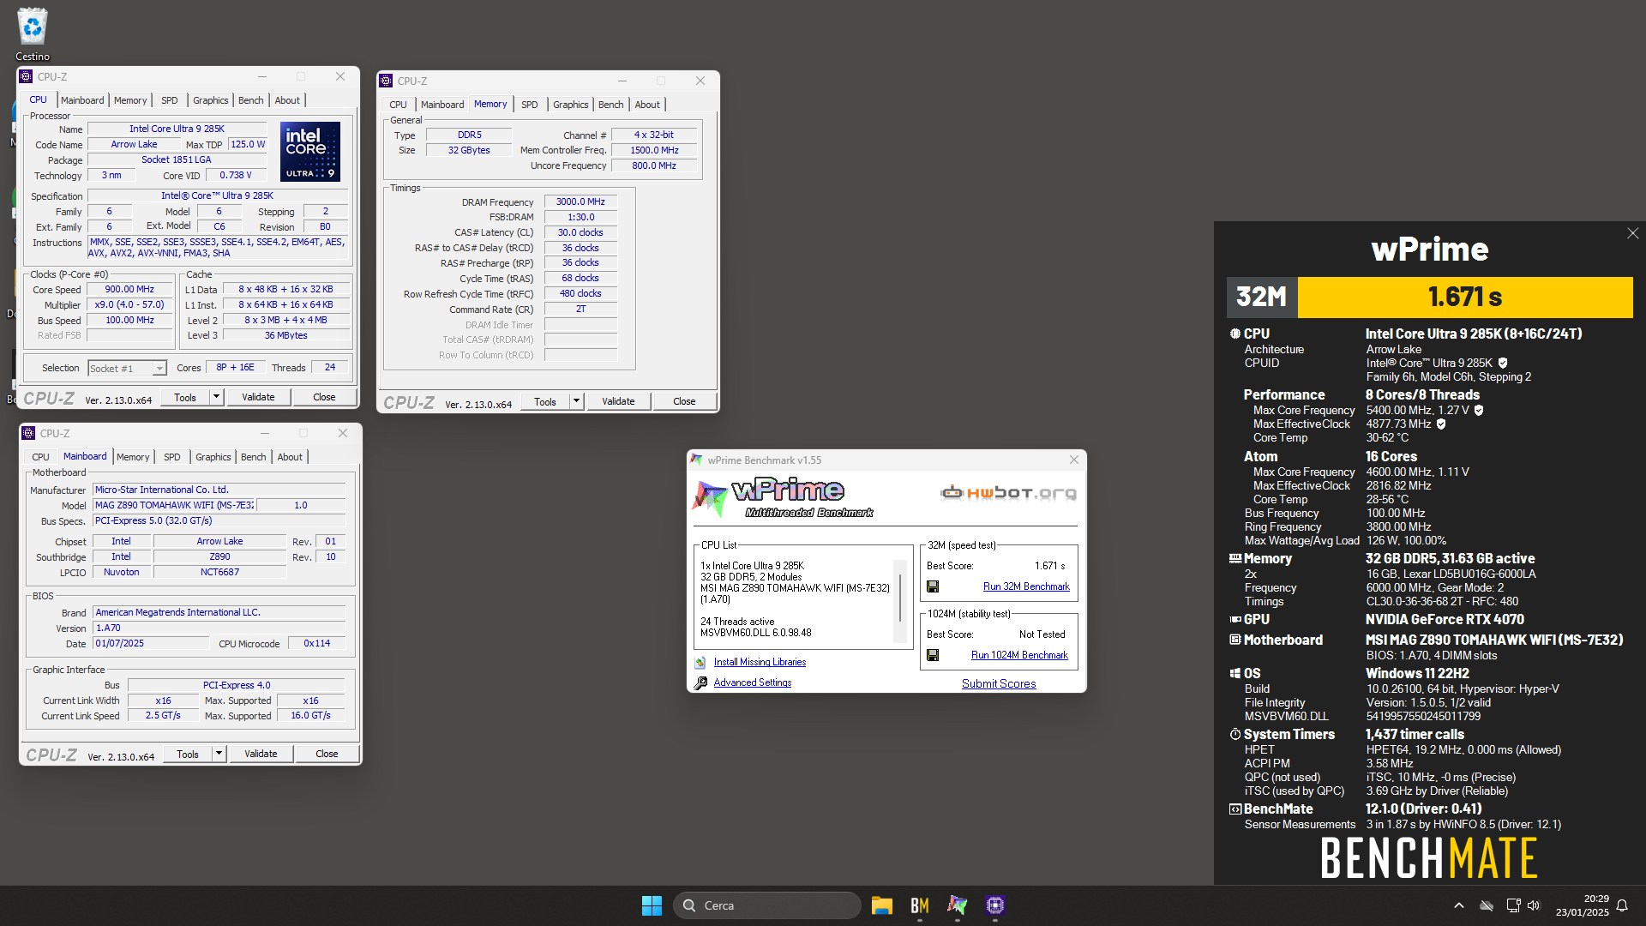Switch to the SPD tab in the Memory window
1646x926 pixels.
click(530, 105)
